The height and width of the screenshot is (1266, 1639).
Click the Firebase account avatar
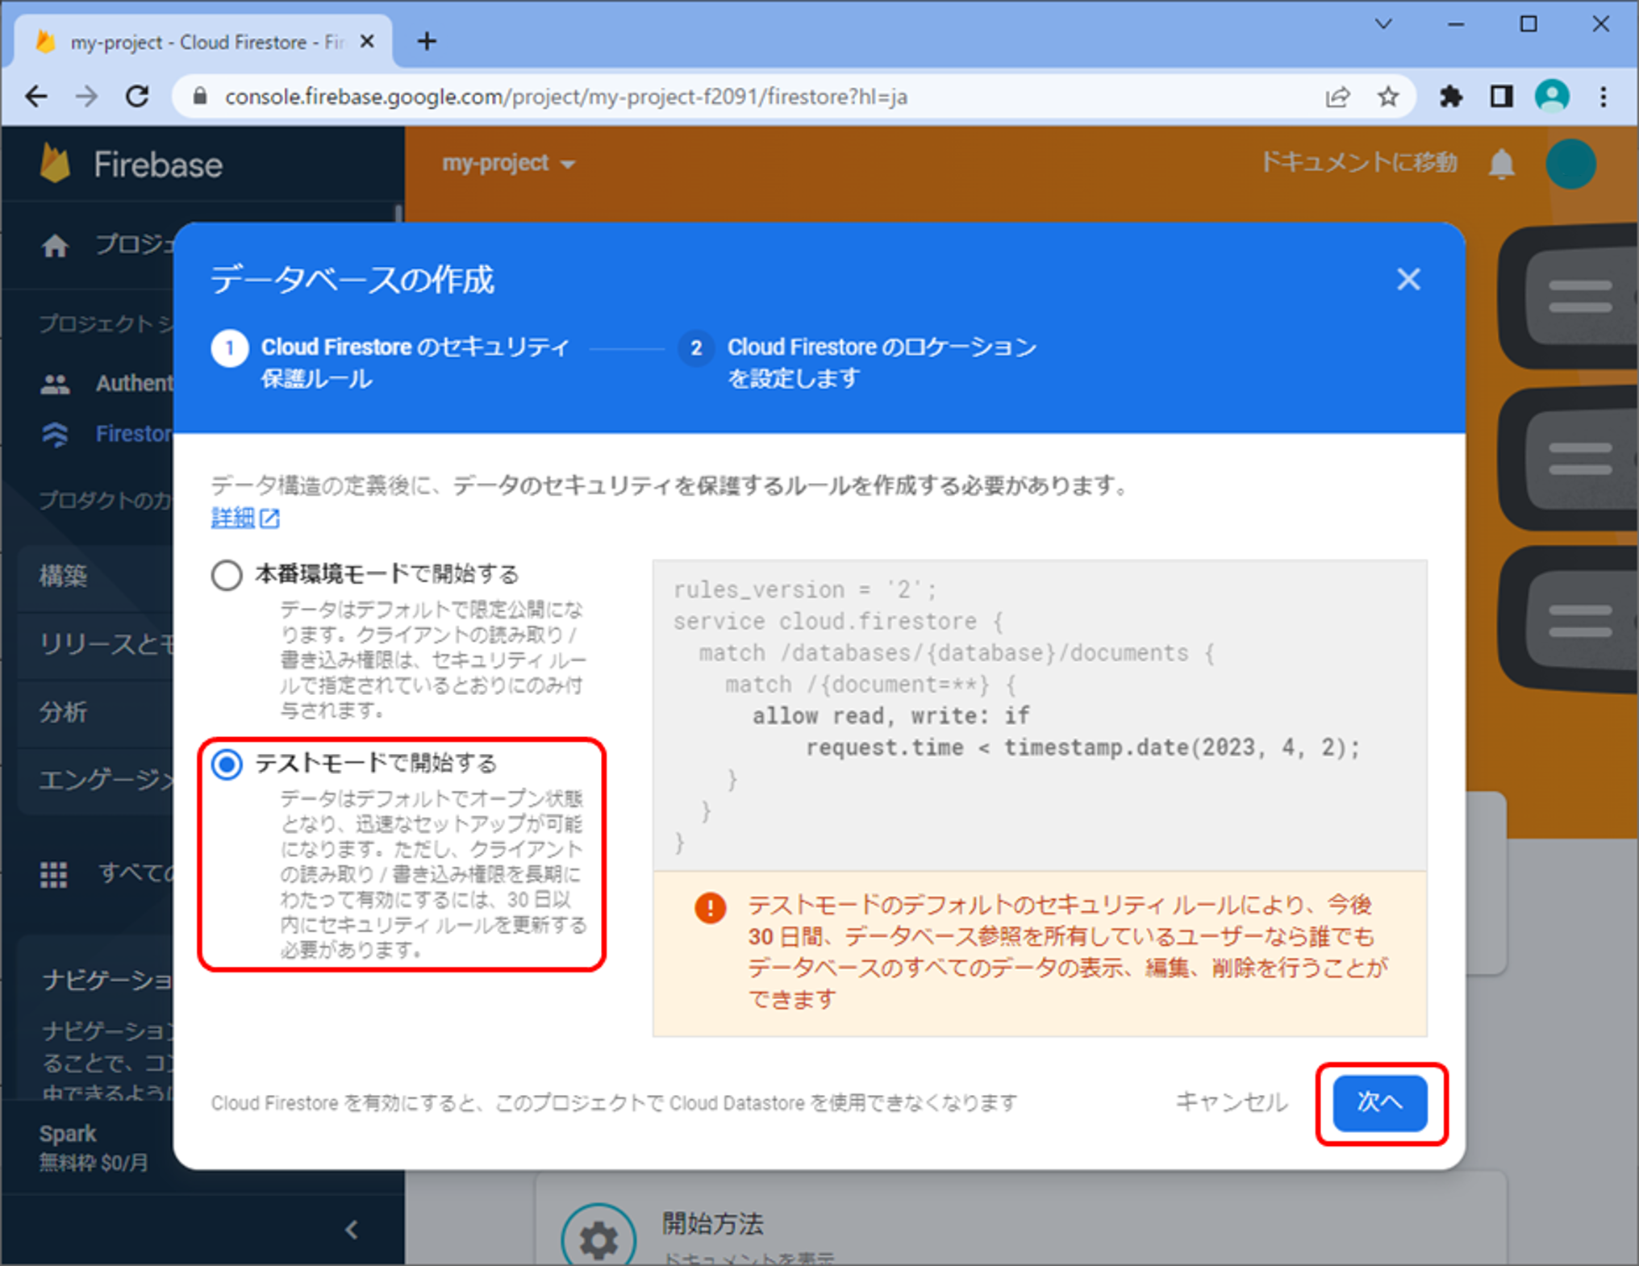point(1570,164)
